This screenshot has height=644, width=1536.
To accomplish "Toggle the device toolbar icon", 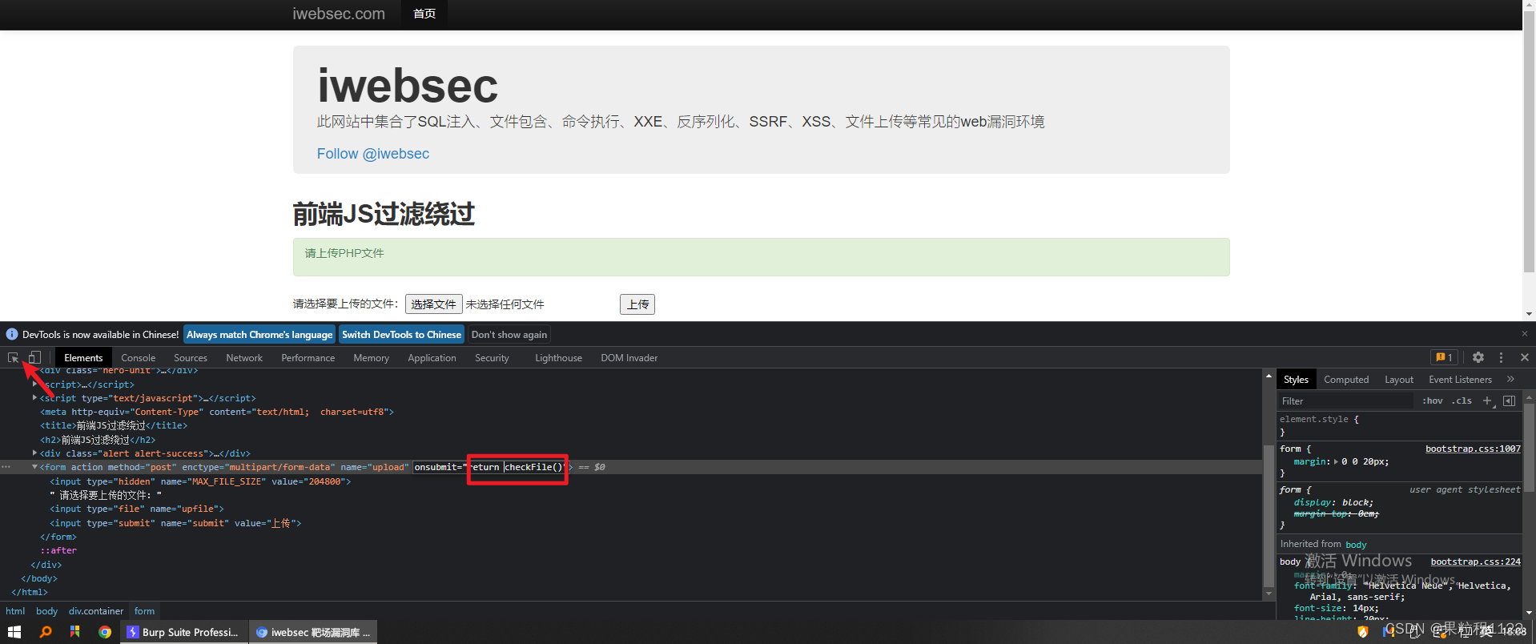I will point(34,357).
